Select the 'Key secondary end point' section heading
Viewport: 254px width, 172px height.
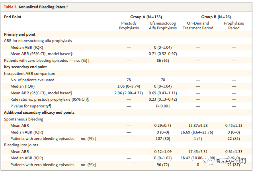(x=25, y=67)
